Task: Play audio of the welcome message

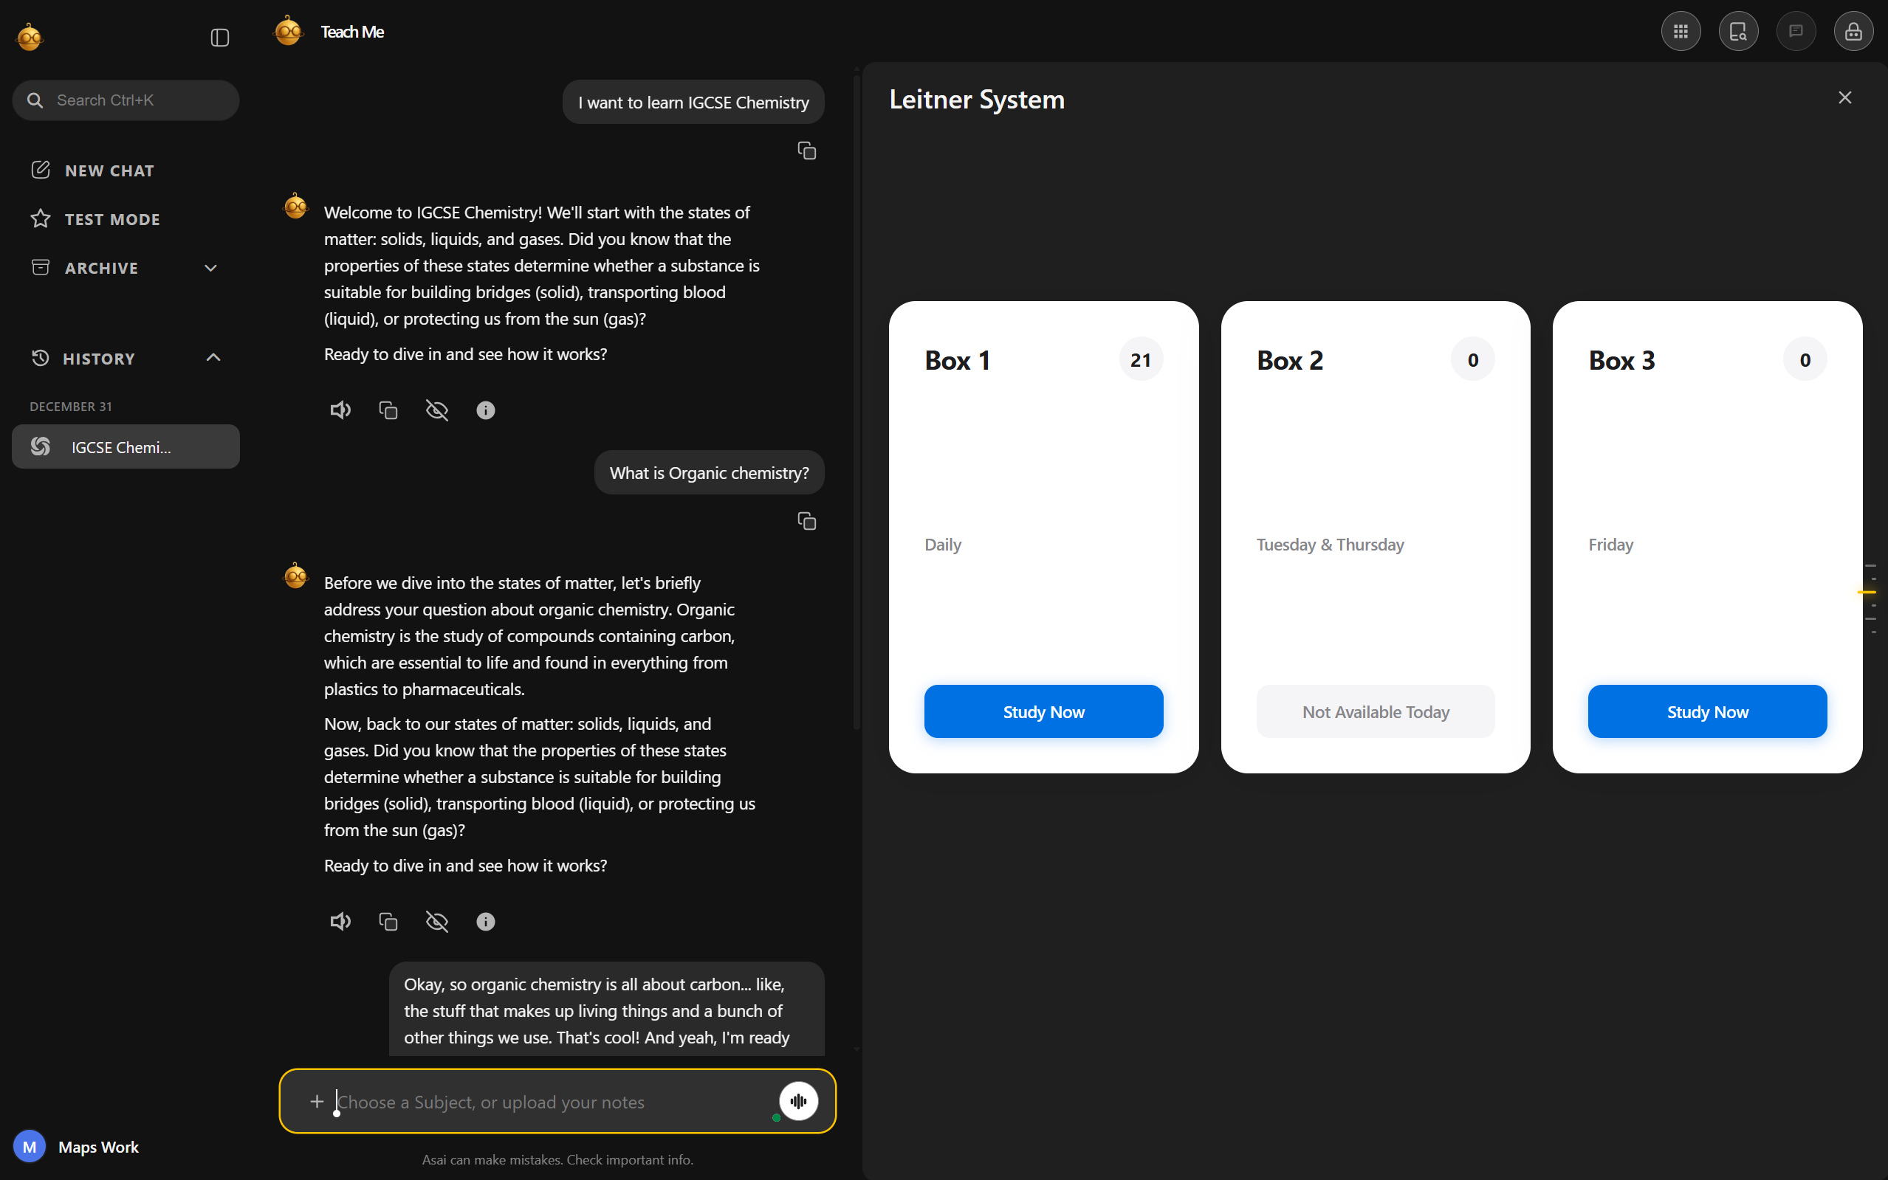Action: (x=340, y=410)
